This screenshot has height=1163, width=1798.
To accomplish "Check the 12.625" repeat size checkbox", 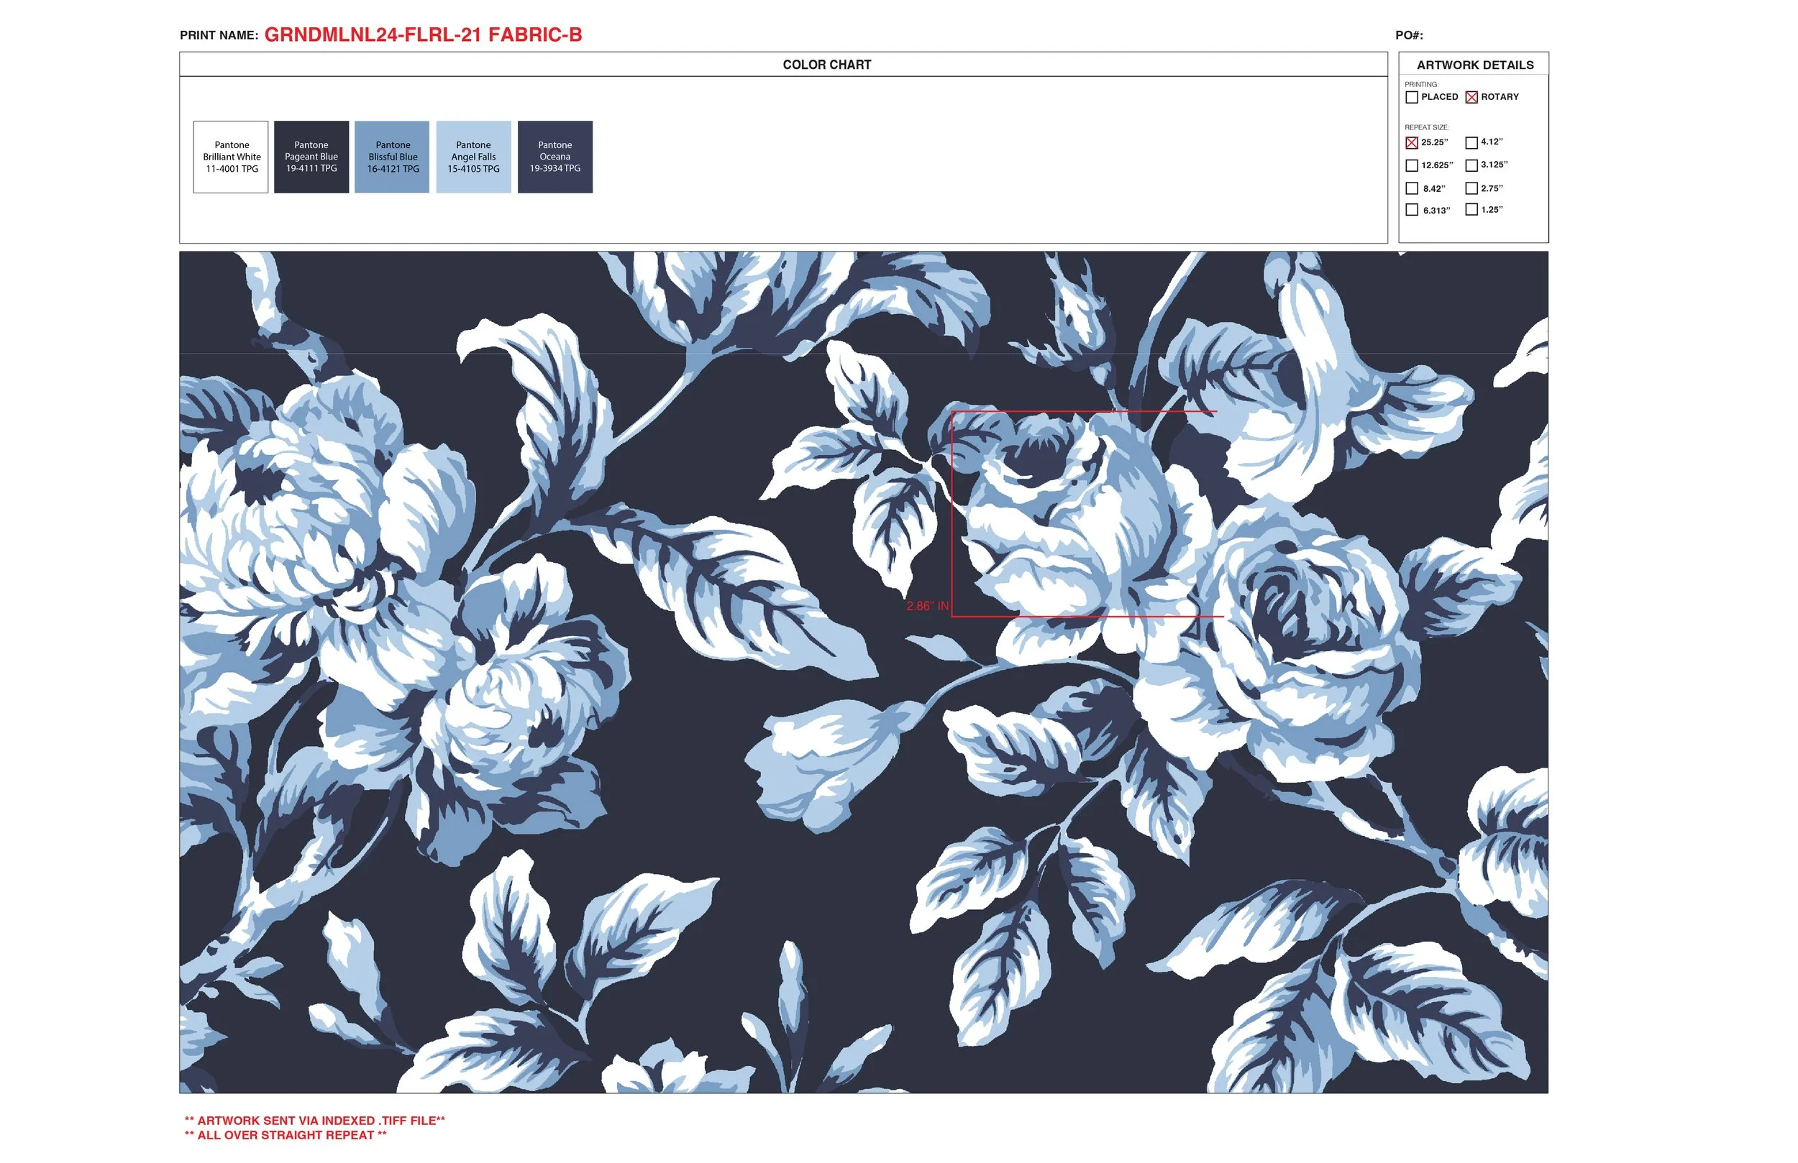I will tap(1412, 165).
